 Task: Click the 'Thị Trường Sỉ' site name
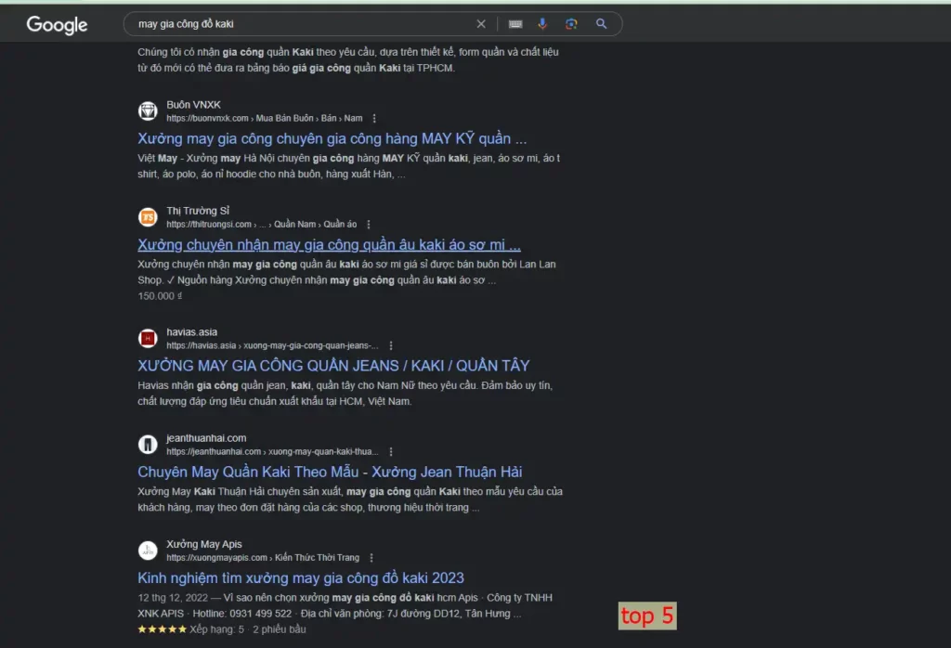(x=198, y=211)
